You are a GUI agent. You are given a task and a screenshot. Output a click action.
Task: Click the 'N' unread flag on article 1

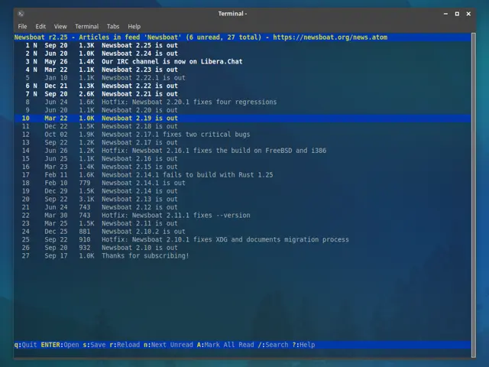coord(35,45)
